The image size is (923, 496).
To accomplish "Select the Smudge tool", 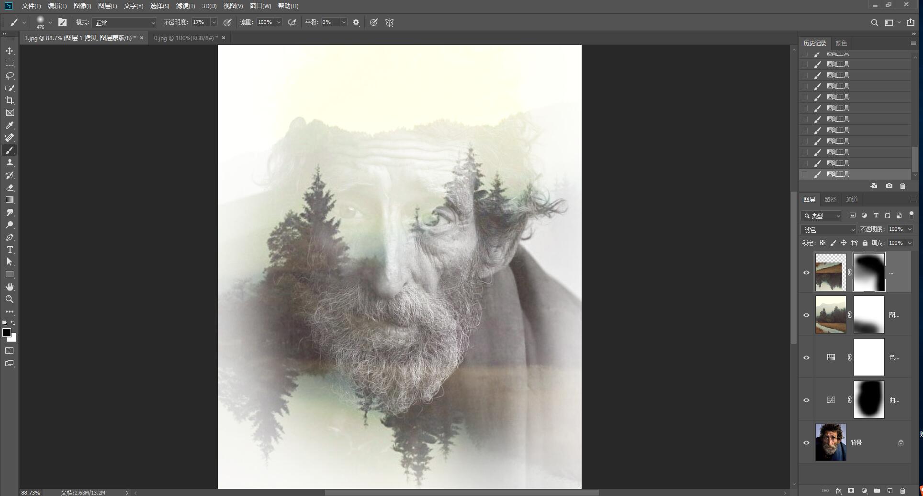I will [x=10, y=212].
